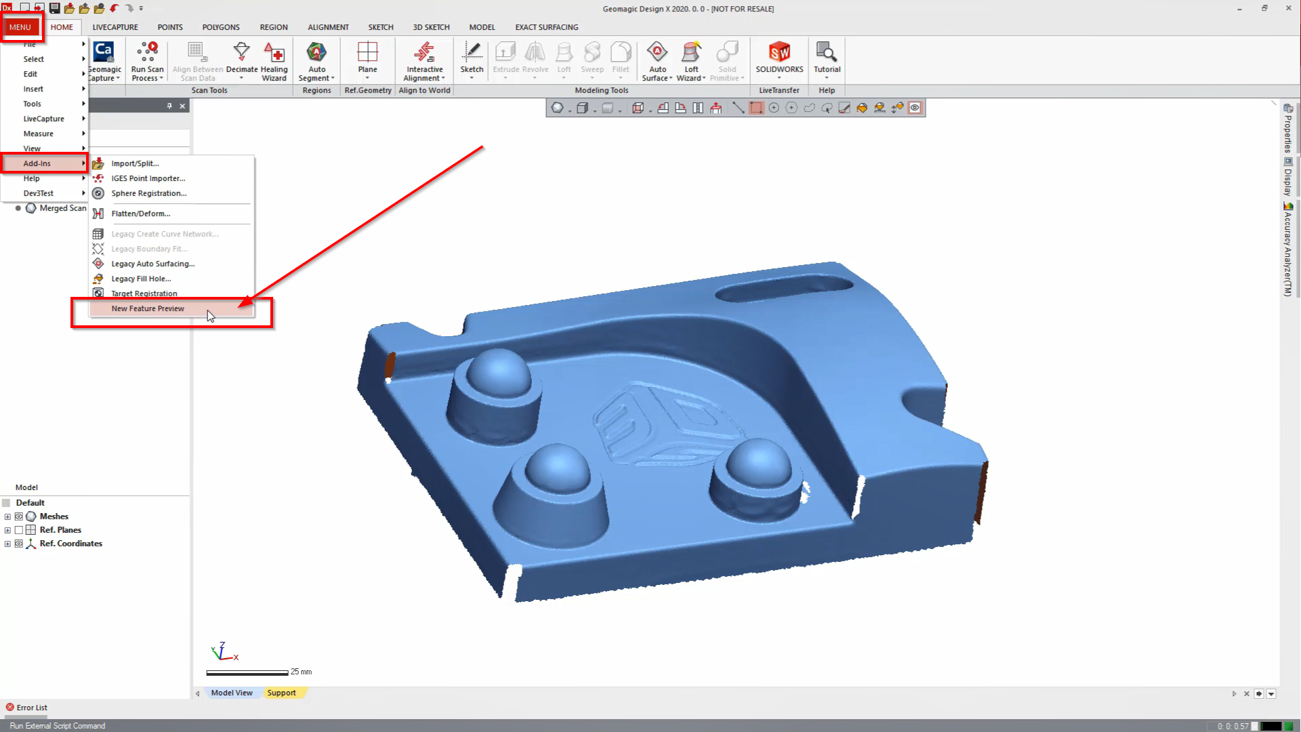Switch to the POLYGONS ribbon tab

[x=220, y=27]
